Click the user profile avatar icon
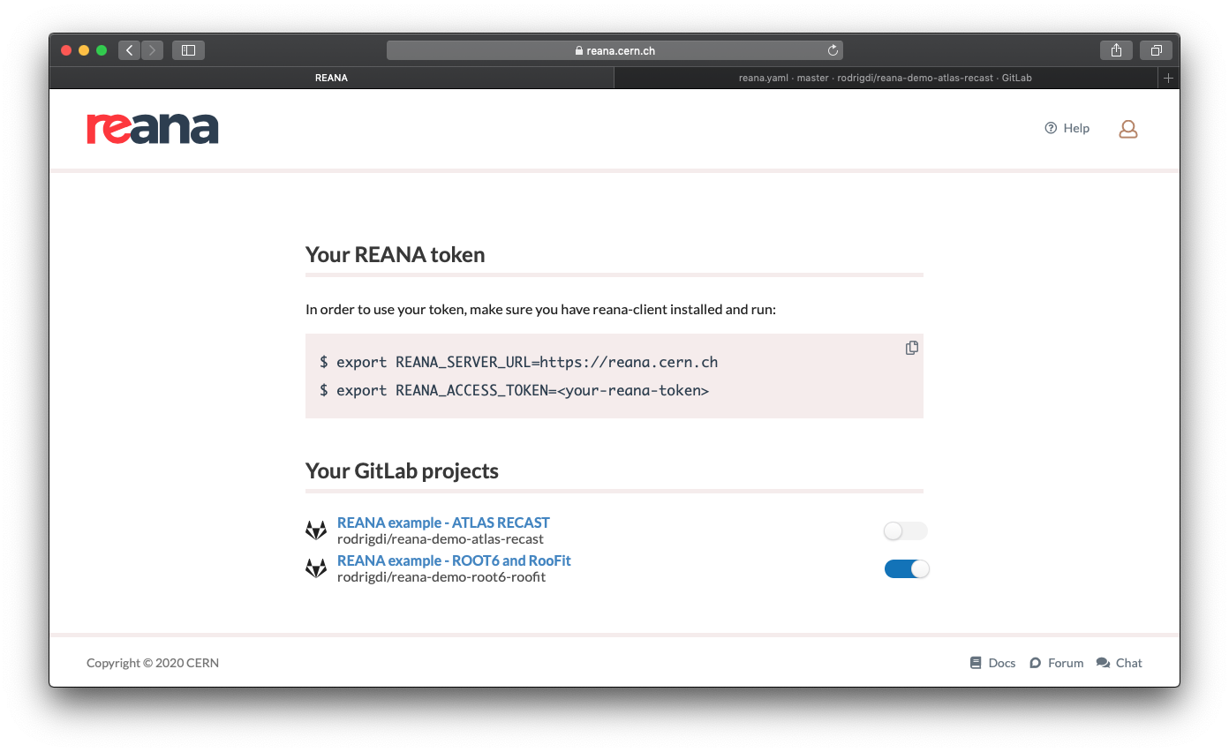Screen dimensions: 1229x752 tap(1127, 128)
